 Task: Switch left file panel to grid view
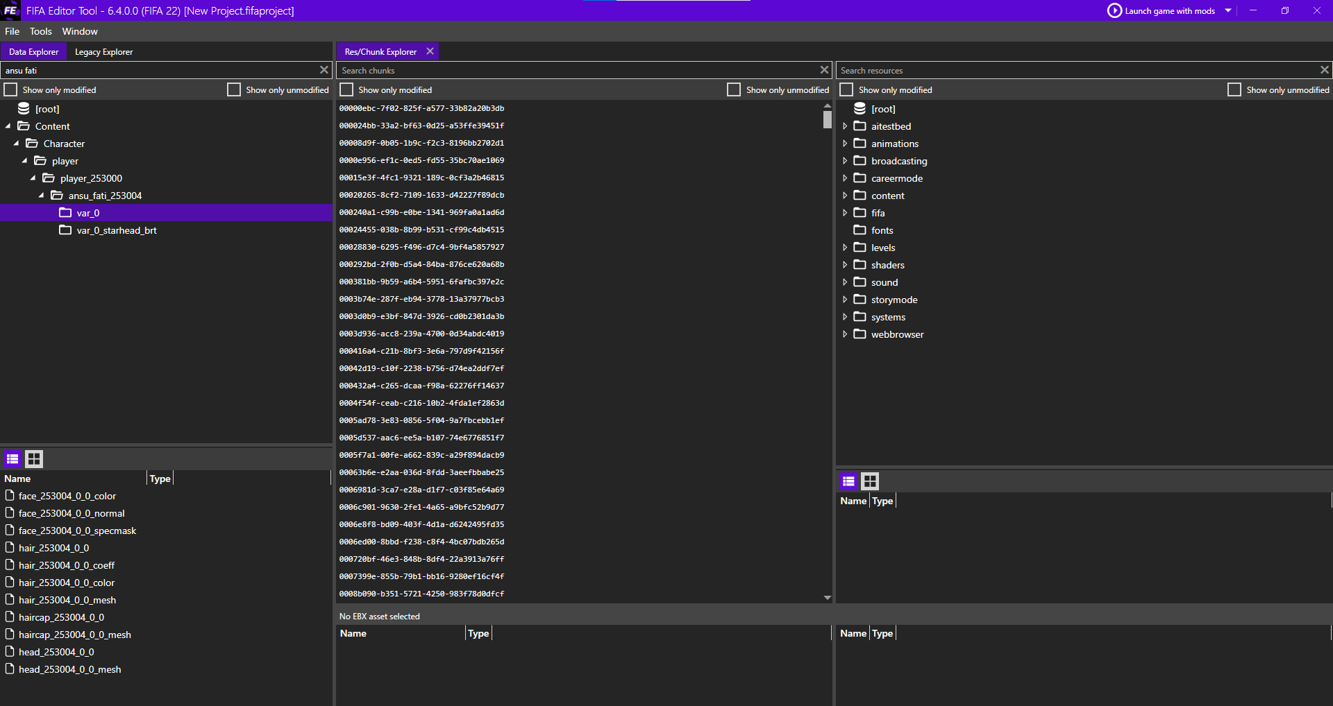[34, 458]
